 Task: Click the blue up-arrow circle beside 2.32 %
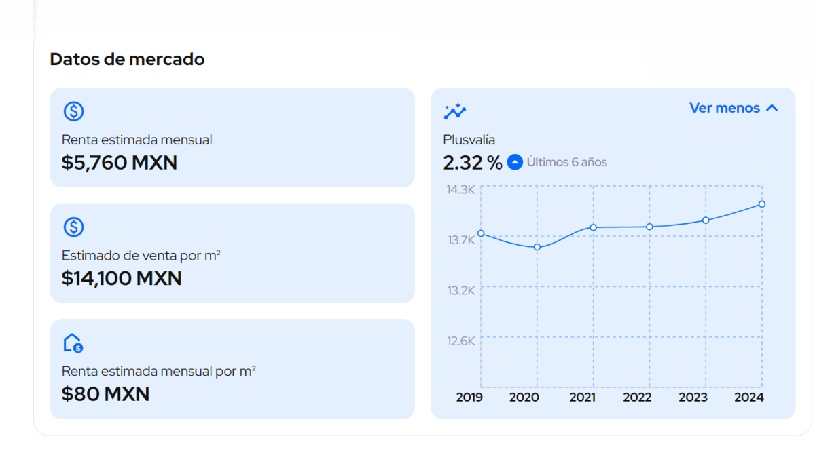pyautogui.click(x=515, y=162)
